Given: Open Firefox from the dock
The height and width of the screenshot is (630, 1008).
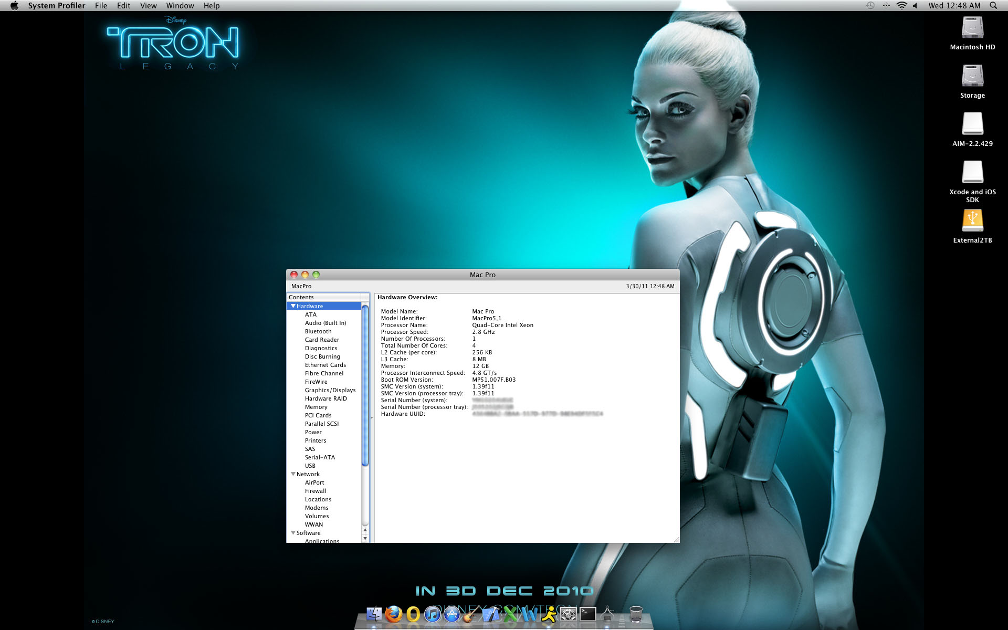Looking at the screenshot, I should (x=394, y=614).
